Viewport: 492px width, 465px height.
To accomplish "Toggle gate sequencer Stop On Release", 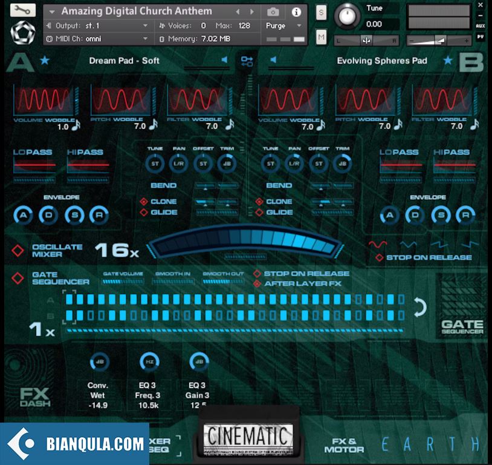I will pyautogui.click(x=257, y=274).
